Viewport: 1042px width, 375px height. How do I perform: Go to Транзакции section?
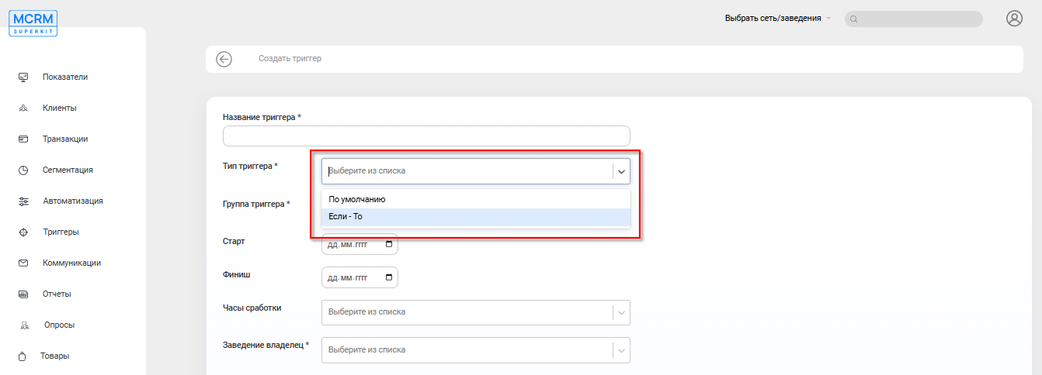click(64, 139)
